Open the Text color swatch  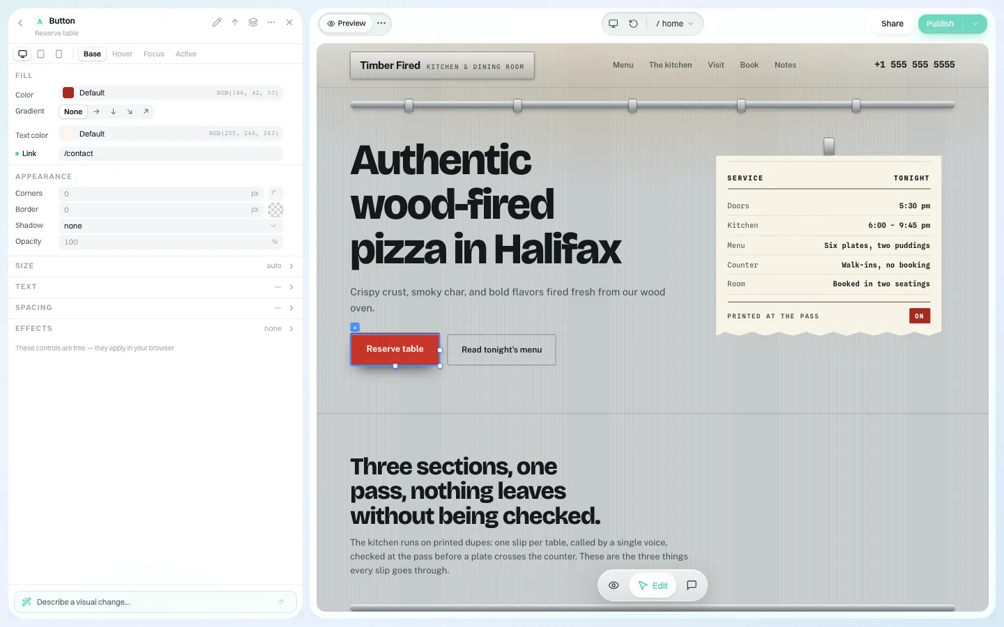pyautogui.click(x=68, y=134)
